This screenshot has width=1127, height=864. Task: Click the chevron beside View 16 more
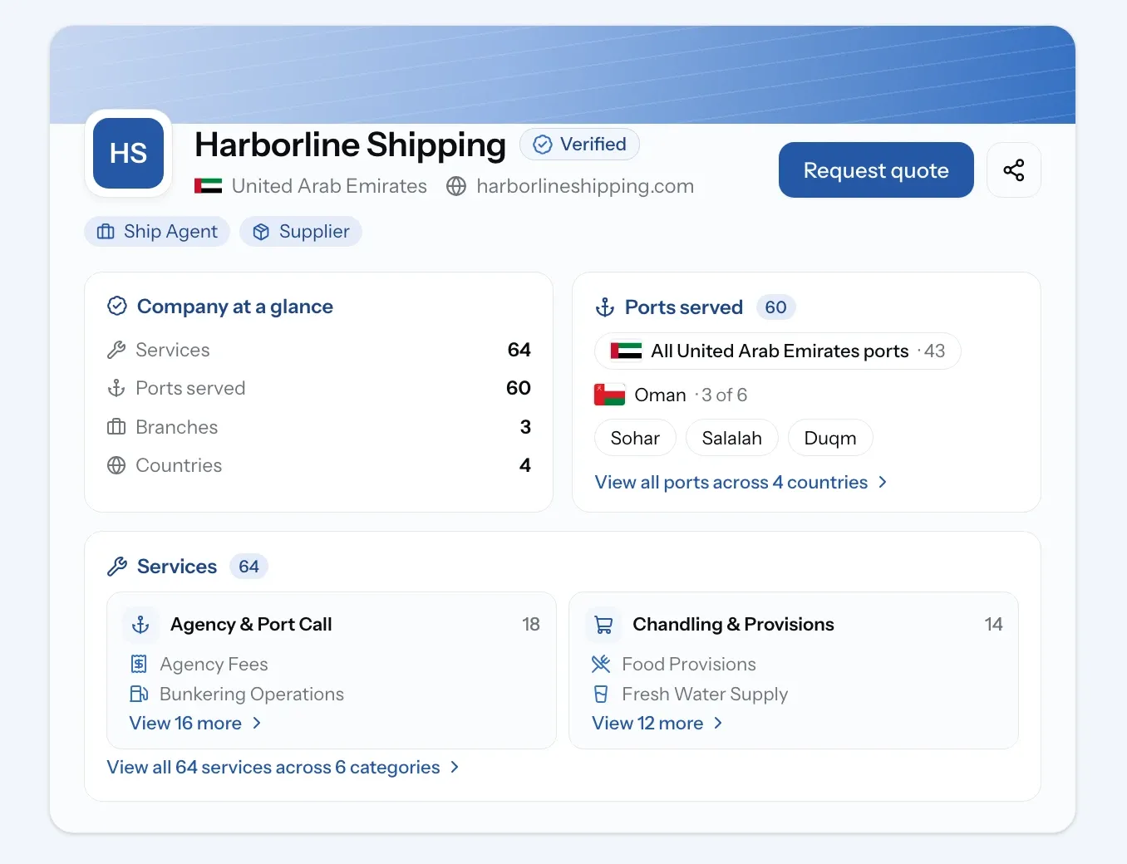point(257,723)
